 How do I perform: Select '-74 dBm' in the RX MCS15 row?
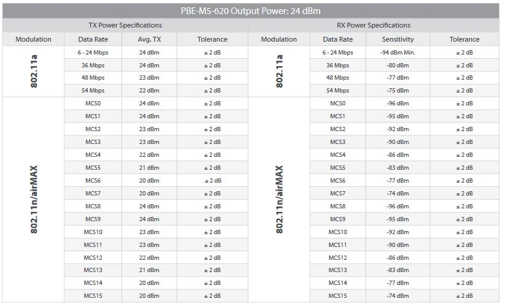coord(397,296)
